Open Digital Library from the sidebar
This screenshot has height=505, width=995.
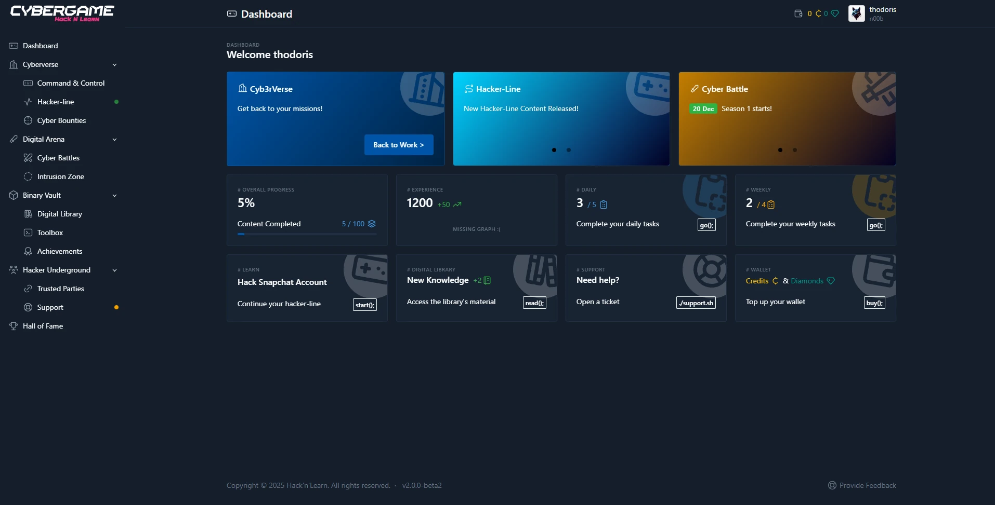click(59, 214)
